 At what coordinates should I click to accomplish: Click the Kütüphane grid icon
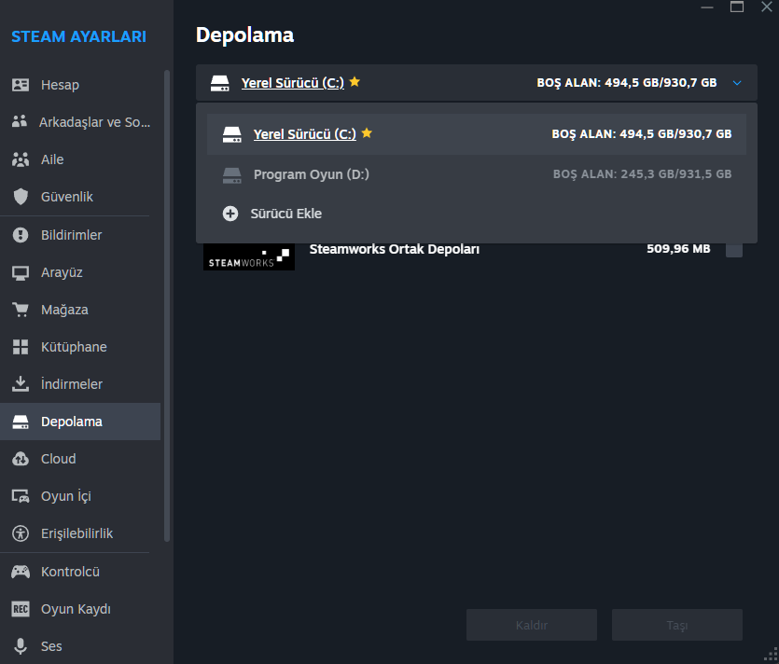click(x=21, y=347)
